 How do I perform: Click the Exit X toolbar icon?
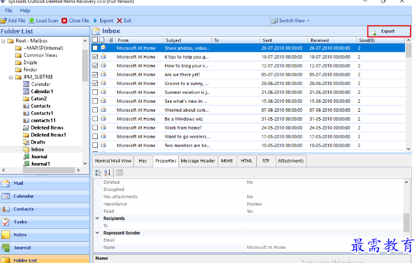tap(120, 21)
